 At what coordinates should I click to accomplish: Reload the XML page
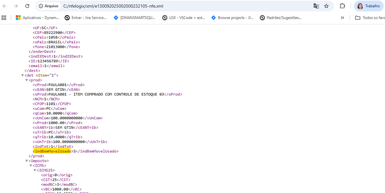coord(27,6)
